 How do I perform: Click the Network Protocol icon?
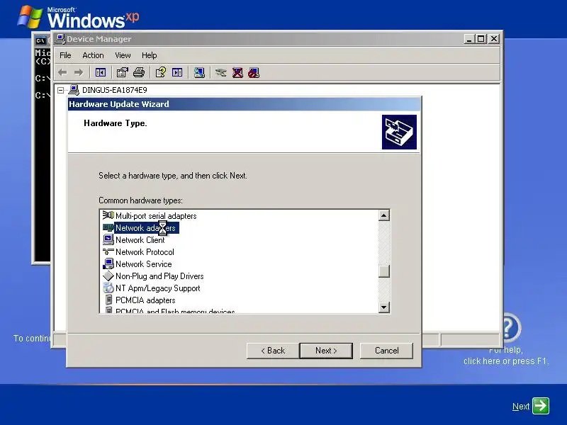pos(108,251)
